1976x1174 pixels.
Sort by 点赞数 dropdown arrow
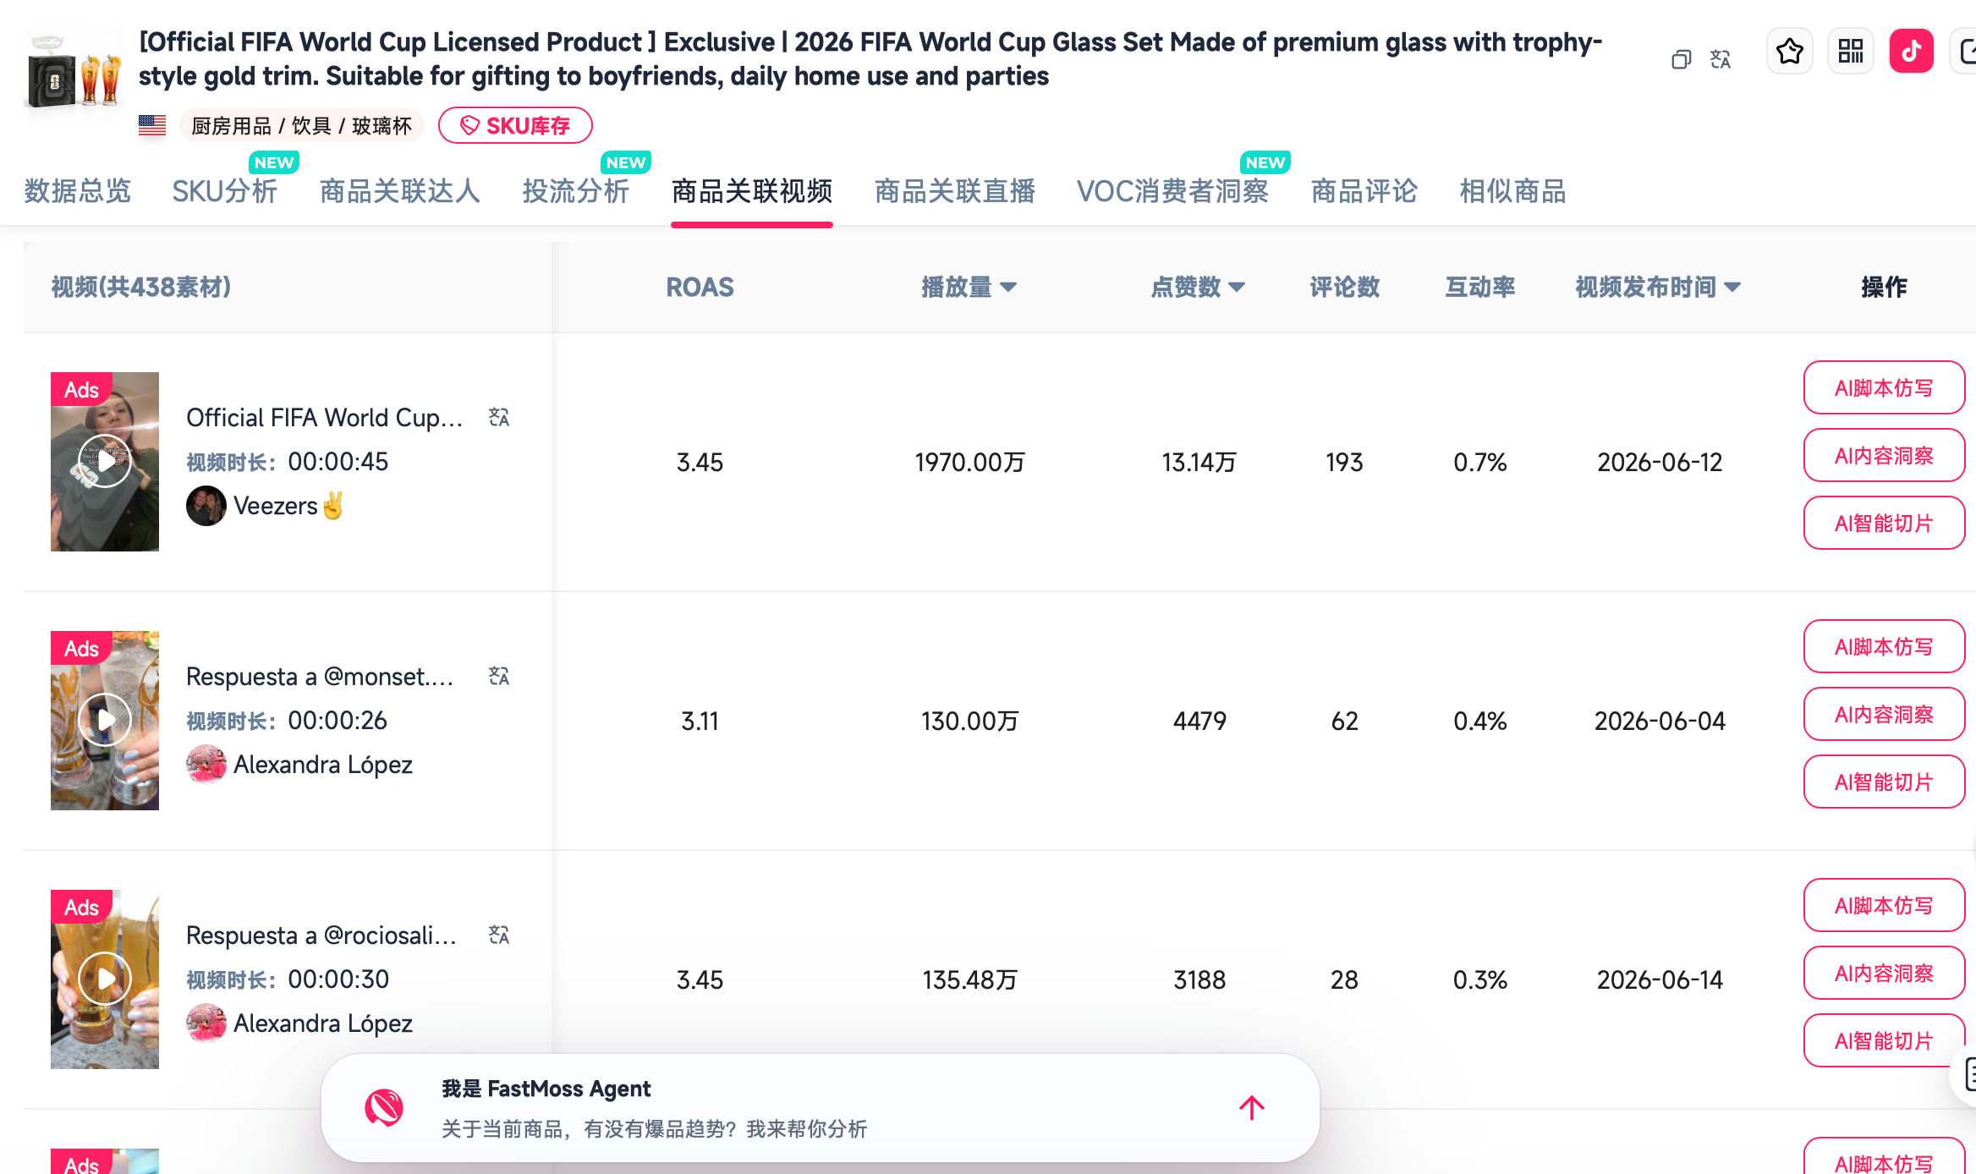tap(1237, 288)
